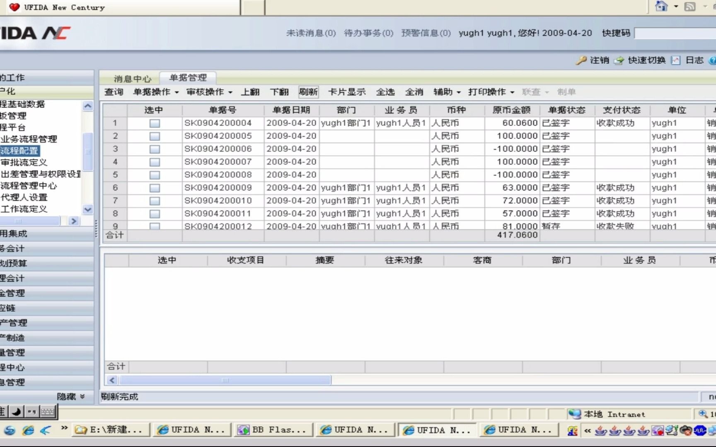Expand Quick Launch overflow chevron

click(64, 428)
